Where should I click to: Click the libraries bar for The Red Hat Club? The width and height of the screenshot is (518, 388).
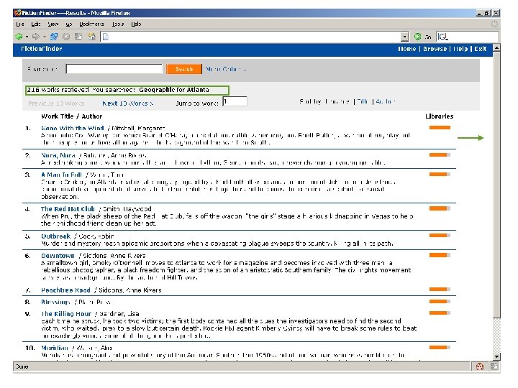tap(440, 208)
